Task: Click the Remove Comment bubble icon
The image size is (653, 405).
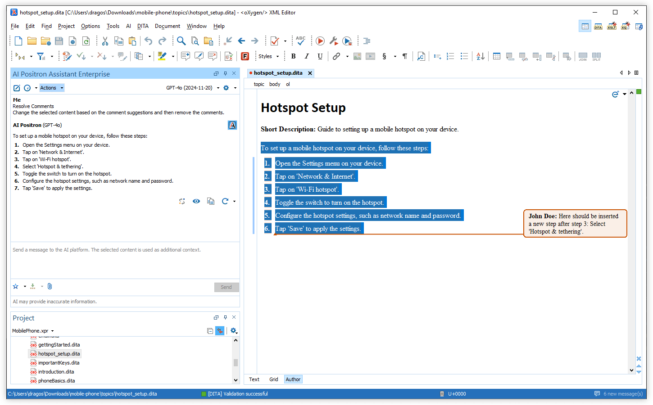Action: tap(212, 56)
